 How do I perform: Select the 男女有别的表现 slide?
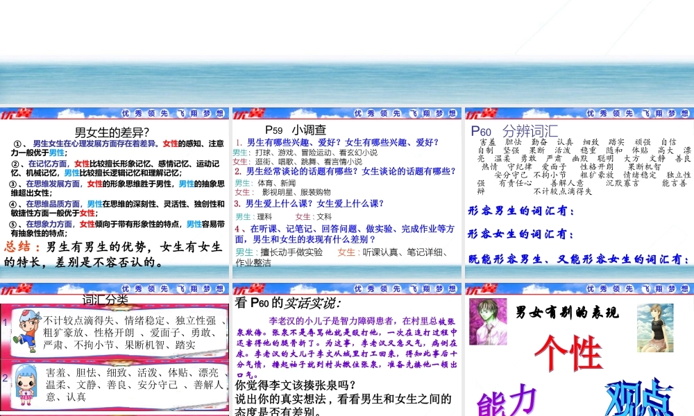pos(579,349)
